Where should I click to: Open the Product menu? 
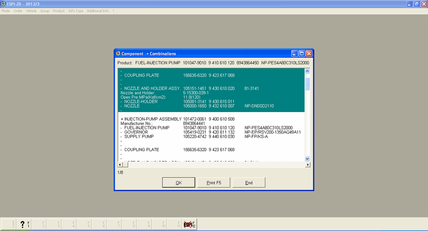tap(59, 11)
